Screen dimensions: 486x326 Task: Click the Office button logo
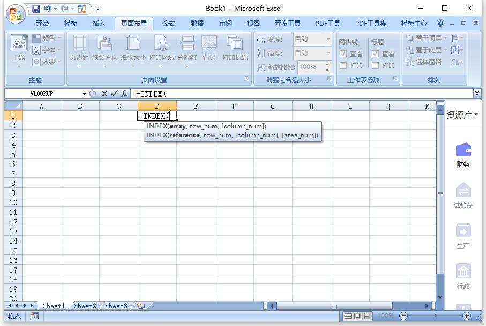tap(16, 13)
